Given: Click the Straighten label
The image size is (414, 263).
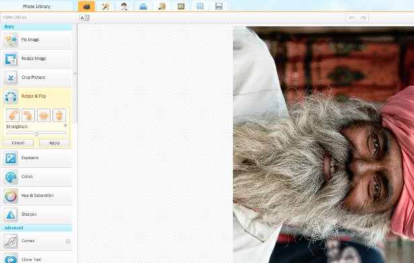Looking at the screenshot, I should pyautogui.click(x=17, y=127).
